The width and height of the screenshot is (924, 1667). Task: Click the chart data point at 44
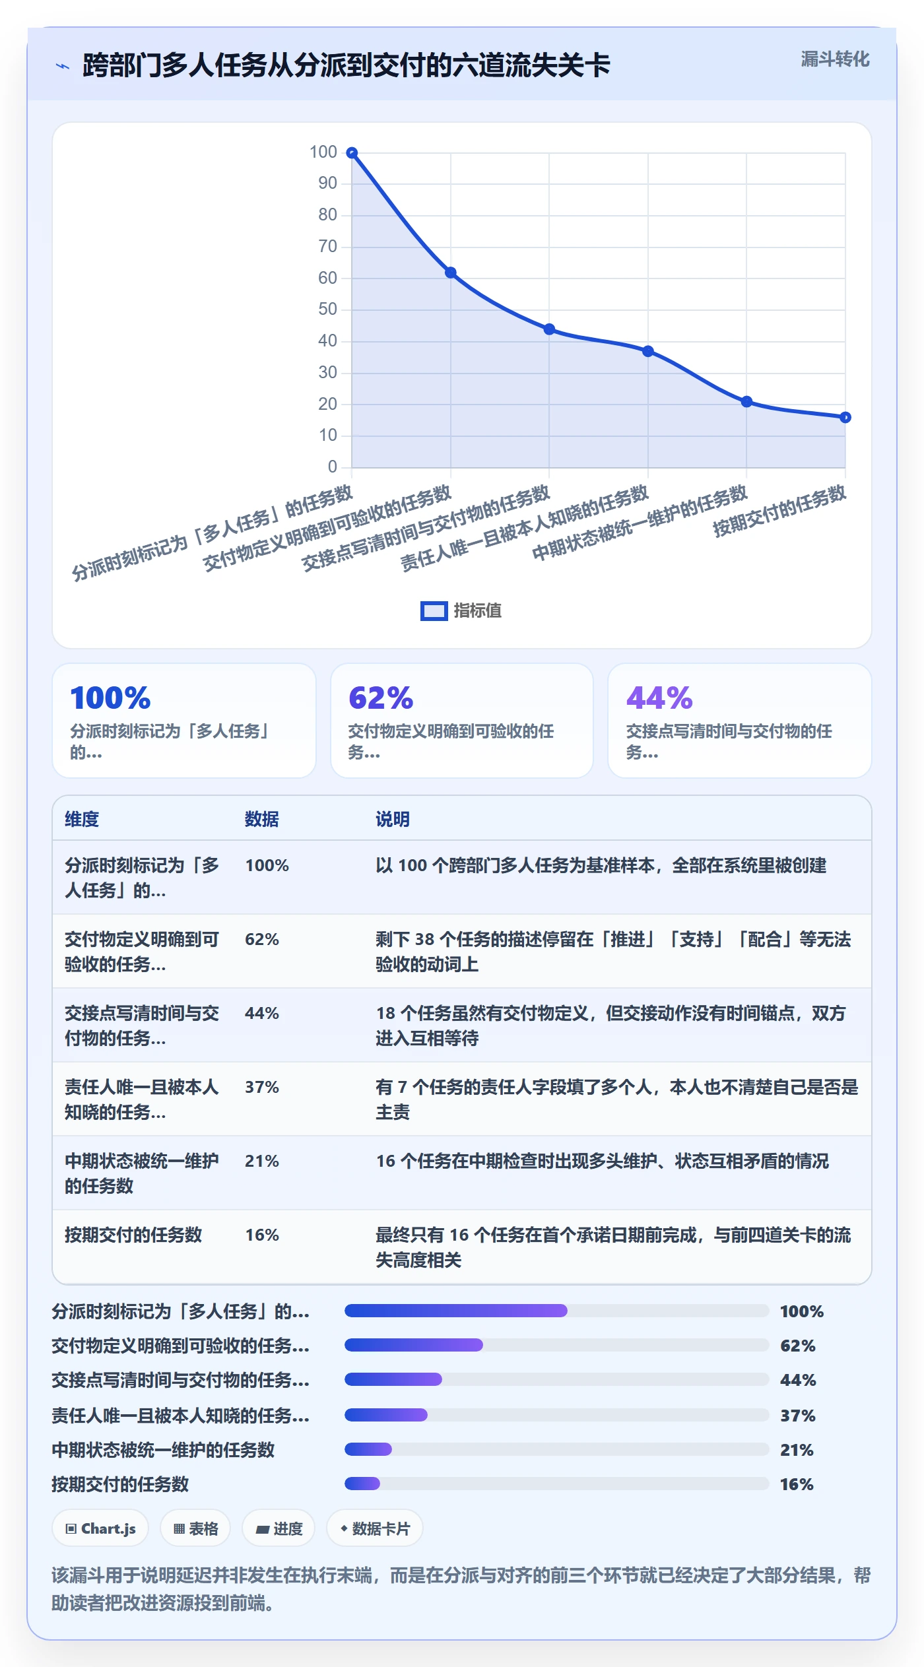click(x=549, y=329)
